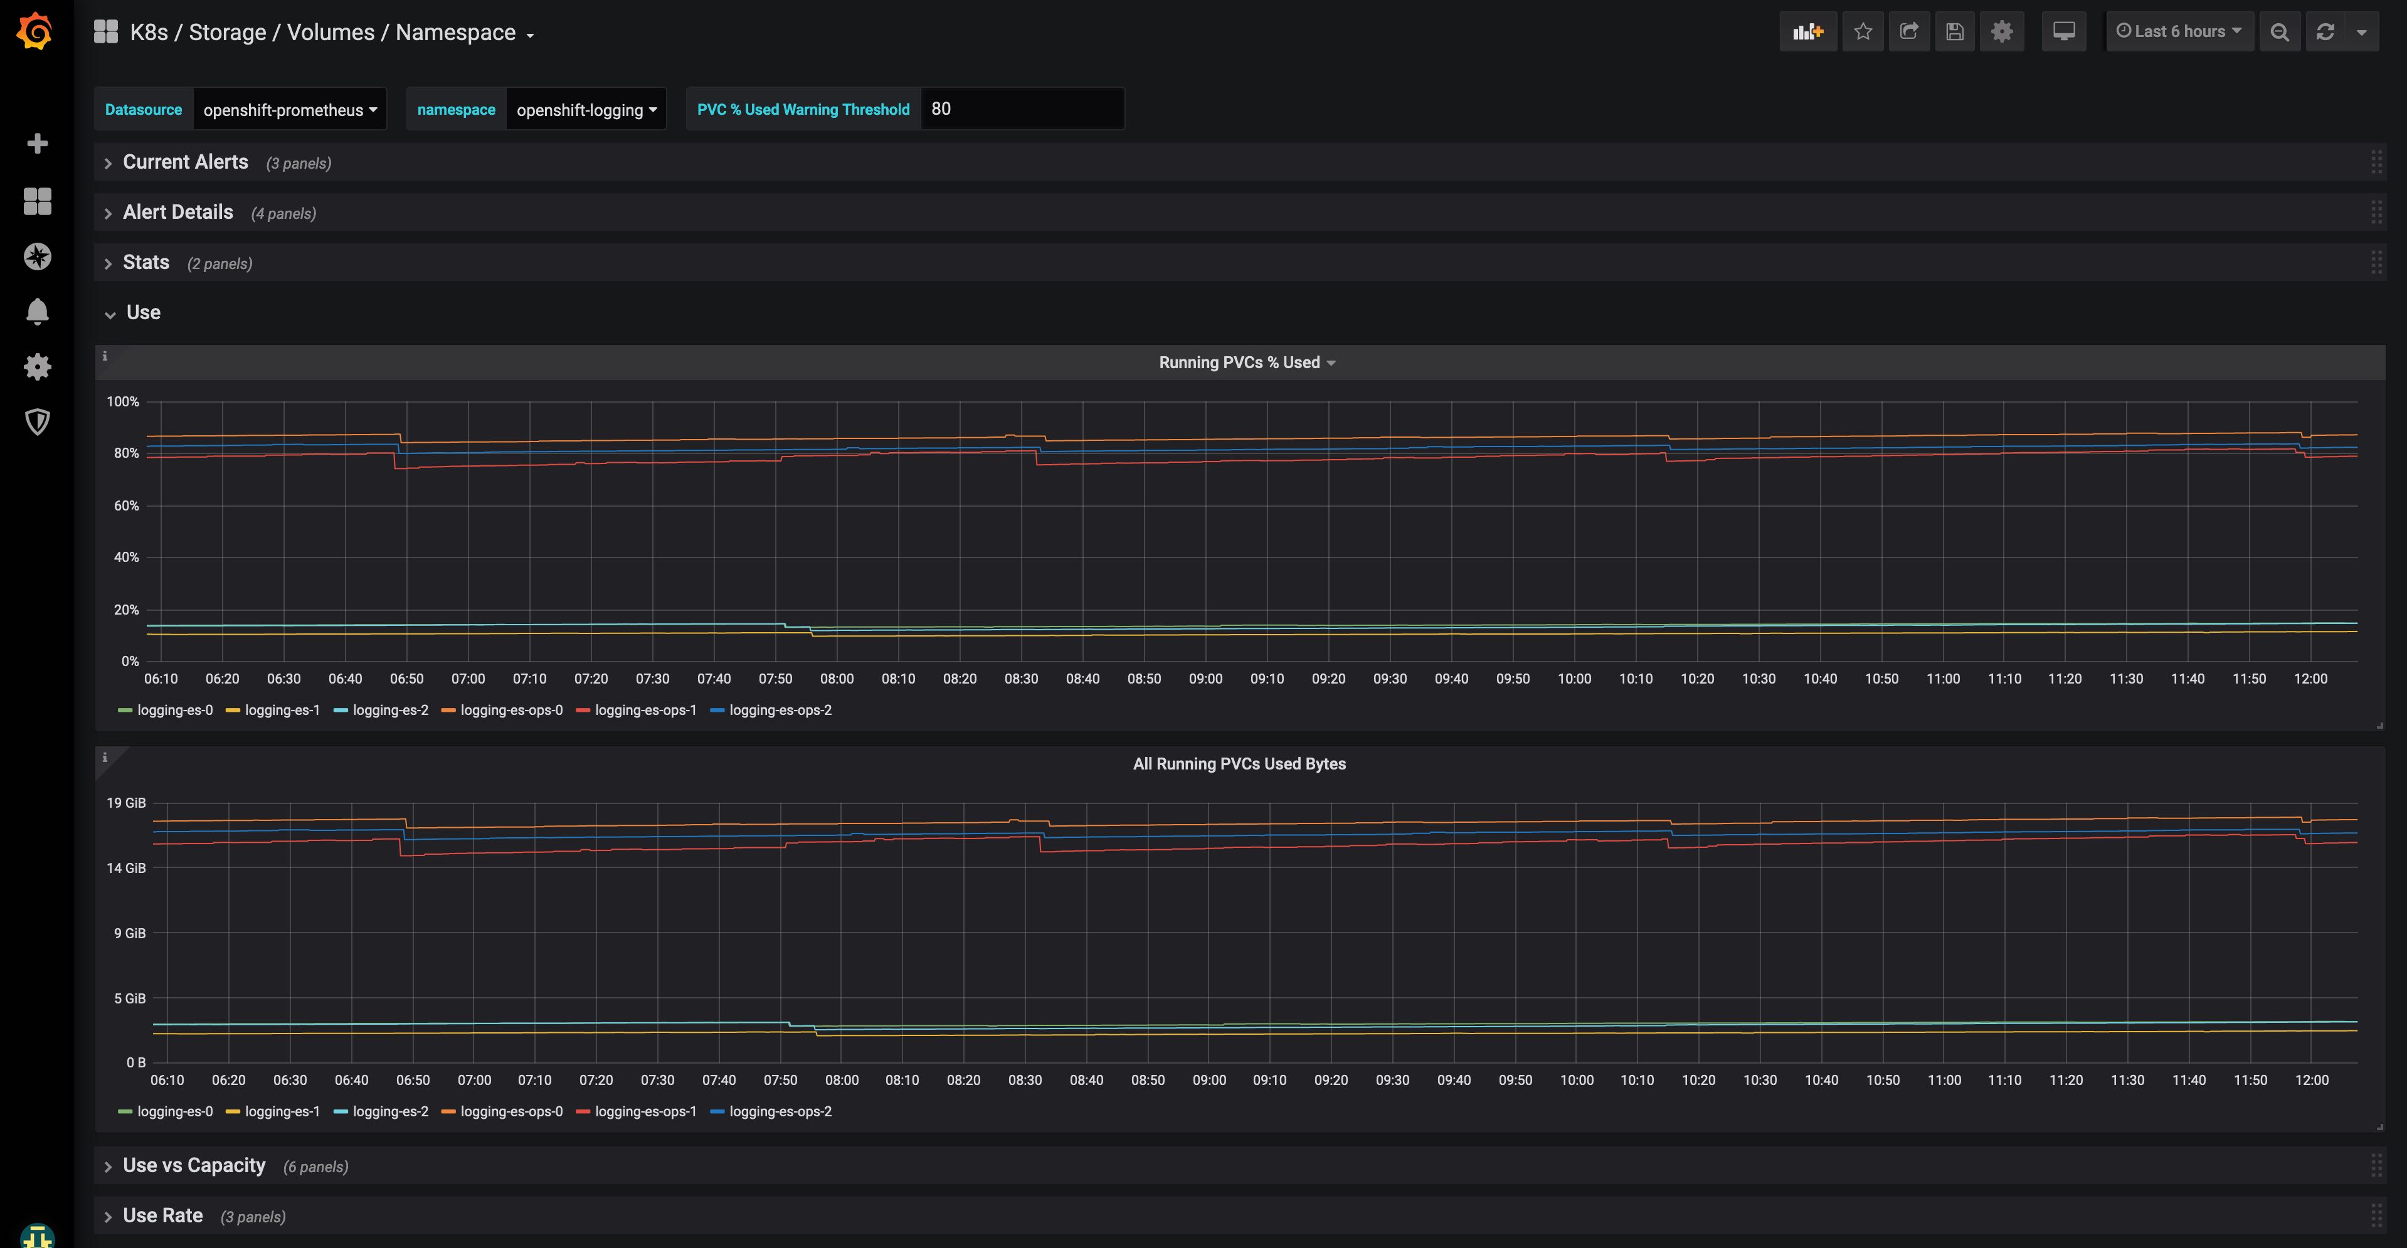2407x1248 pixels.
Task: Open the Last 6 hours time picker
Action: [x=2179, y=32]
